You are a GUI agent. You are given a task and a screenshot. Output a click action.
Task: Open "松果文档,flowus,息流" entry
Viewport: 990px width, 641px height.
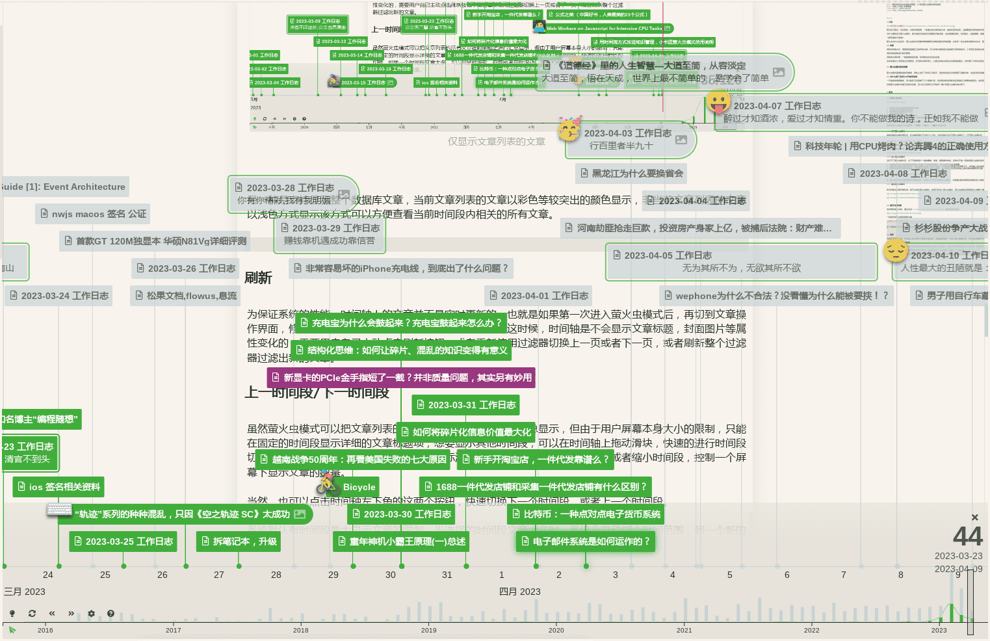[185, 296]
